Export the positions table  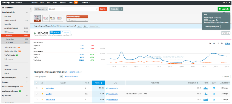[226, 76]
